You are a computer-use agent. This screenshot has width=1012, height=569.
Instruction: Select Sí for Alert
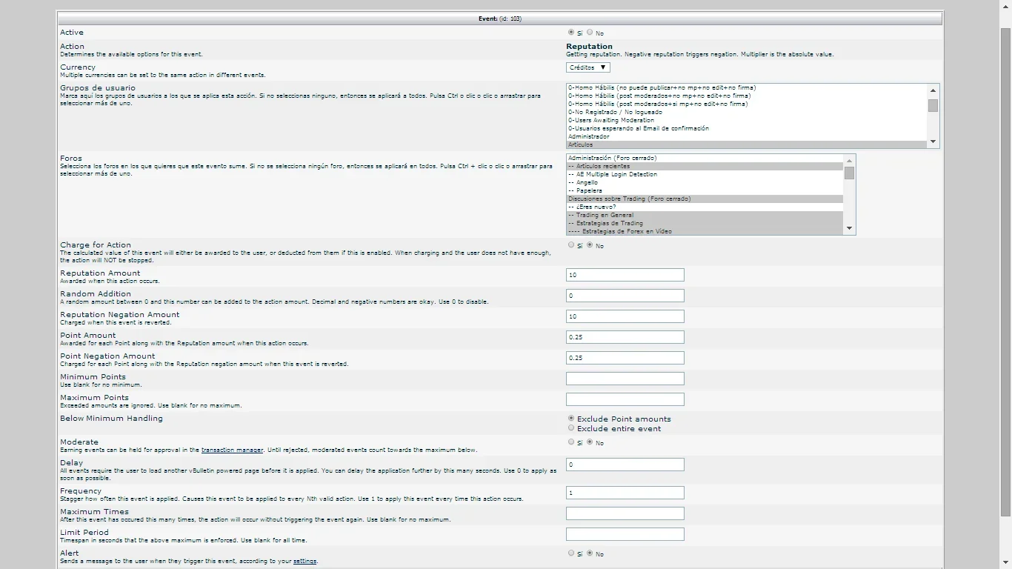571,553
